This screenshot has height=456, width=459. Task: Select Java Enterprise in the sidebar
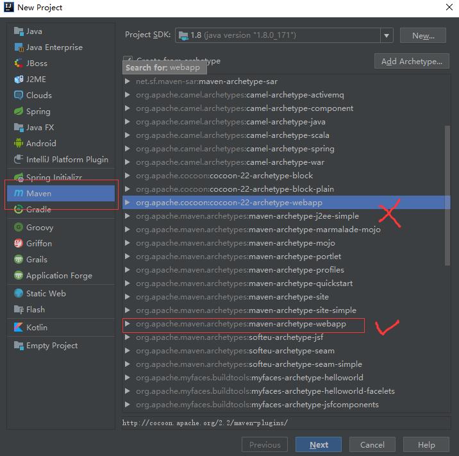coord(54,47)
